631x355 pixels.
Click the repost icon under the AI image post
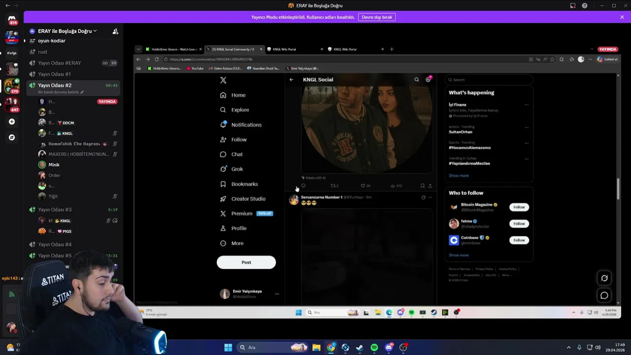(x=334, y=186)
